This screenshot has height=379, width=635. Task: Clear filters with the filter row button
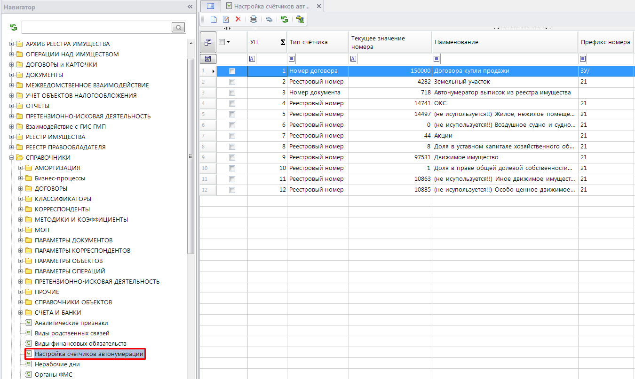coord(208,59)
